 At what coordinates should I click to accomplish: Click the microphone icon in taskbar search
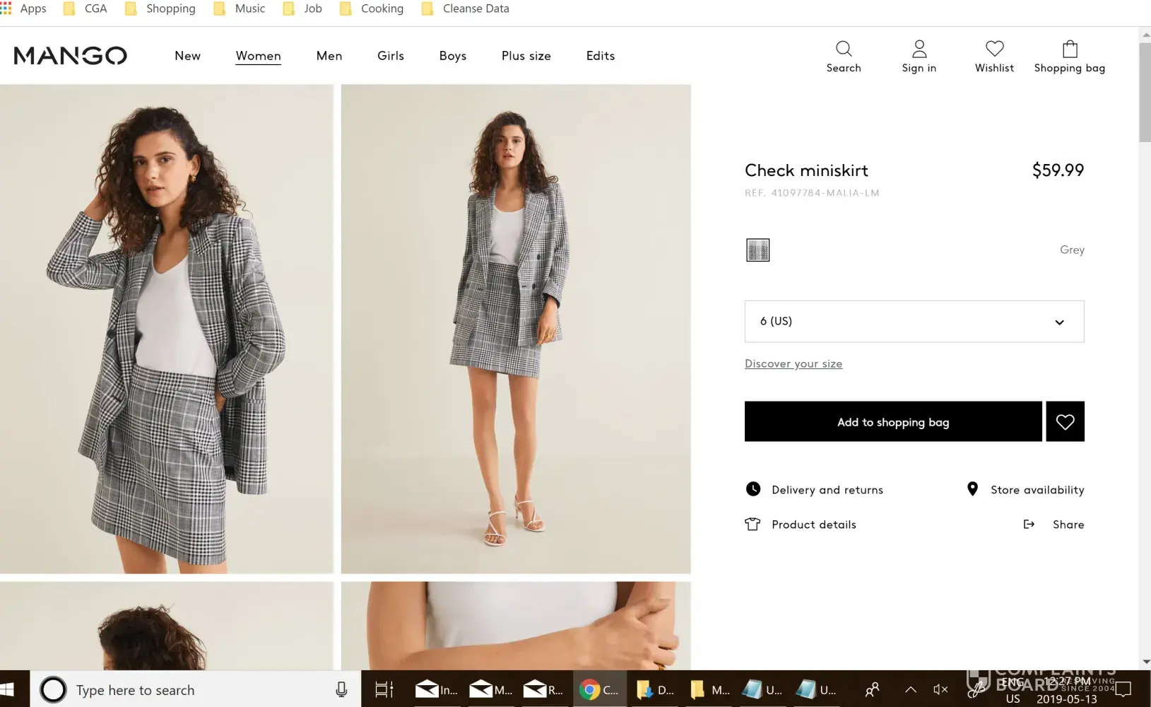pos(341,689)
